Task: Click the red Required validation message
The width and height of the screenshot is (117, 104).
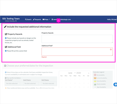Action: pos(44,57)
